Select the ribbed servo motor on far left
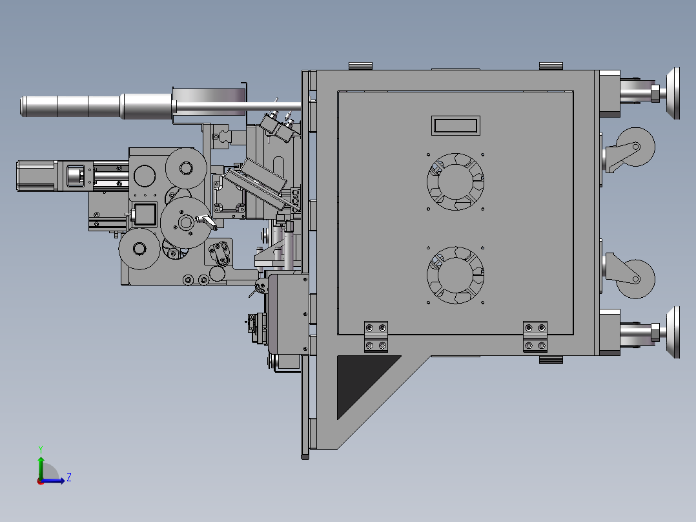 [x=36, y=176]
